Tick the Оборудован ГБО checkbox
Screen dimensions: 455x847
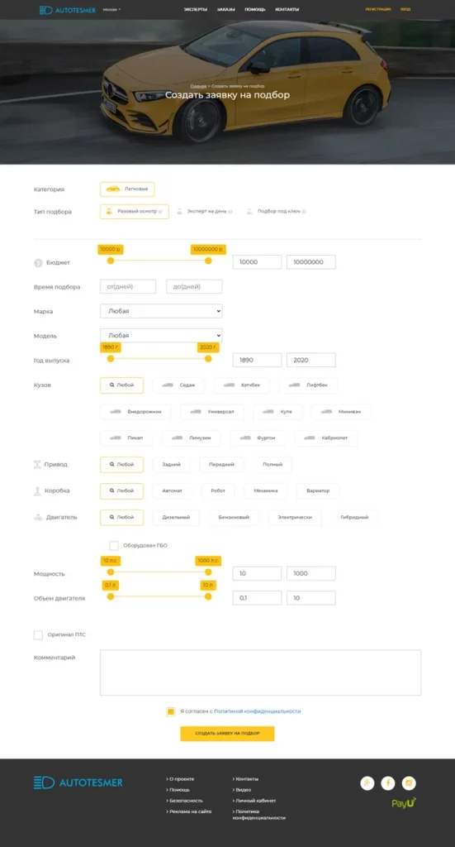coord(114,546)
